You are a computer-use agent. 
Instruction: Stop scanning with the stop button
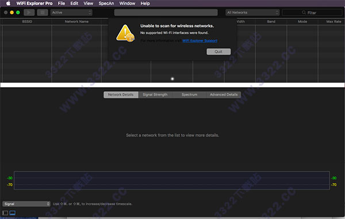pos(43,13)
